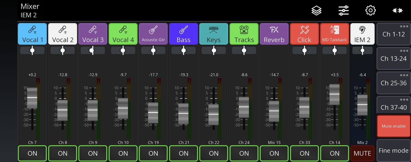Open the gear settings icon
The width and height of the screenshot is (411, 162).
370,11
